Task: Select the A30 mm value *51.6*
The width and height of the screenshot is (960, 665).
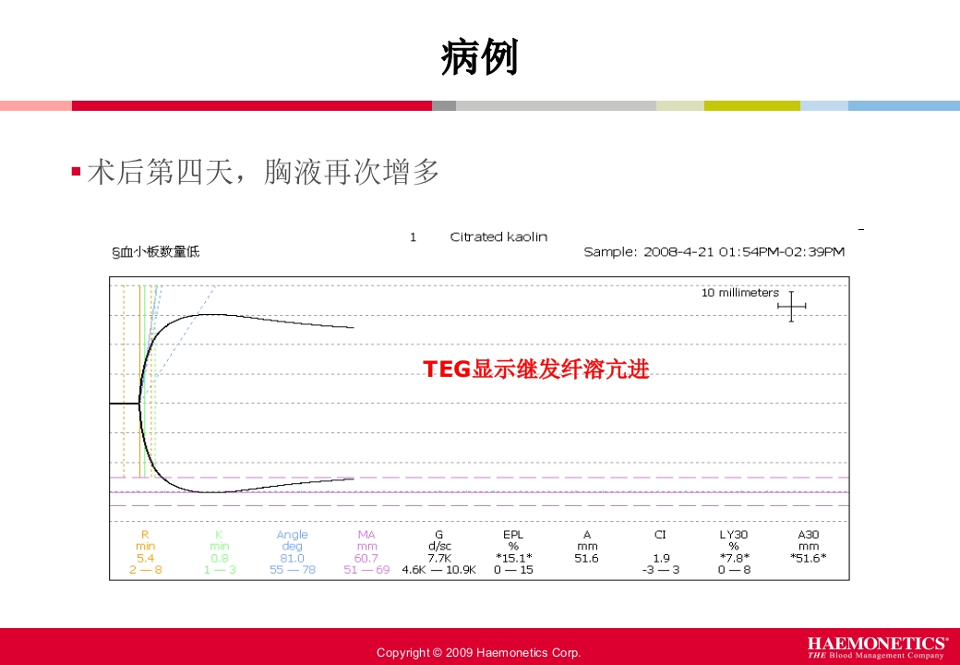Action: pos(809,557)
